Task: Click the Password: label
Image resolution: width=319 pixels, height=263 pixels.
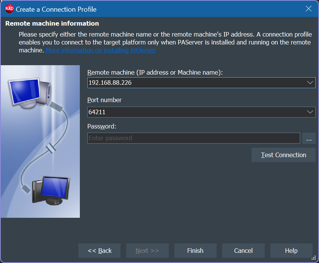Action: [x=102, y=126]
